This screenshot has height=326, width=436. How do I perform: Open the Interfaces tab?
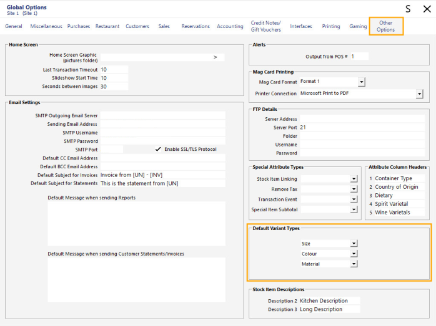(x=301, y=26)
